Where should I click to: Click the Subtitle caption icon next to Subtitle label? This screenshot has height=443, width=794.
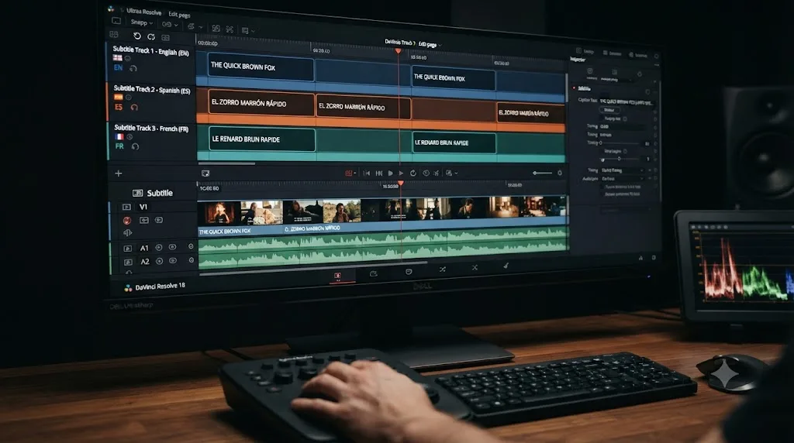[x=137, y=193]
